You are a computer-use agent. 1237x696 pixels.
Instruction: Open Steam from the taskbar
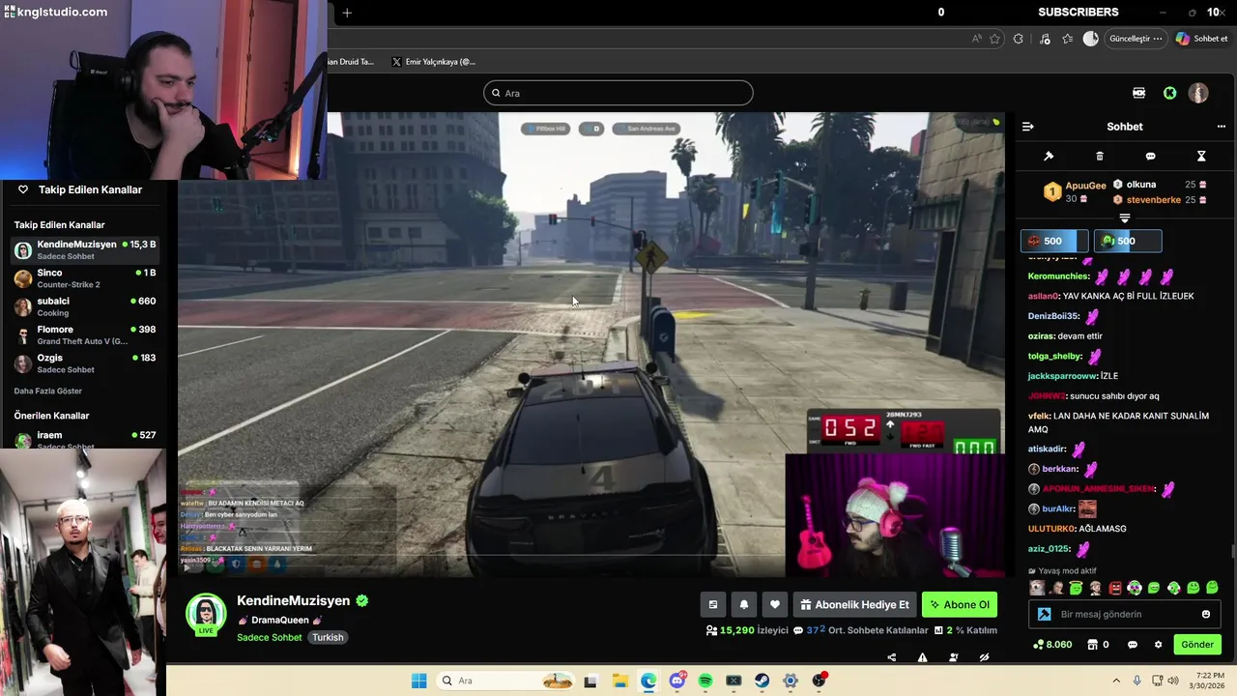point(762,681)
